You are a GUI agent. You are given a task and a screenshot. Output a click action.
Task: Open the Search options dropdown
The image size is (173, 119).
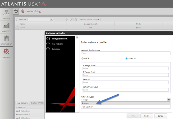coord(21,20)
